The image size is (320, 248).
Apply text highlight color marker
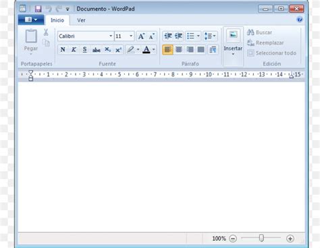tap(131, 49)
